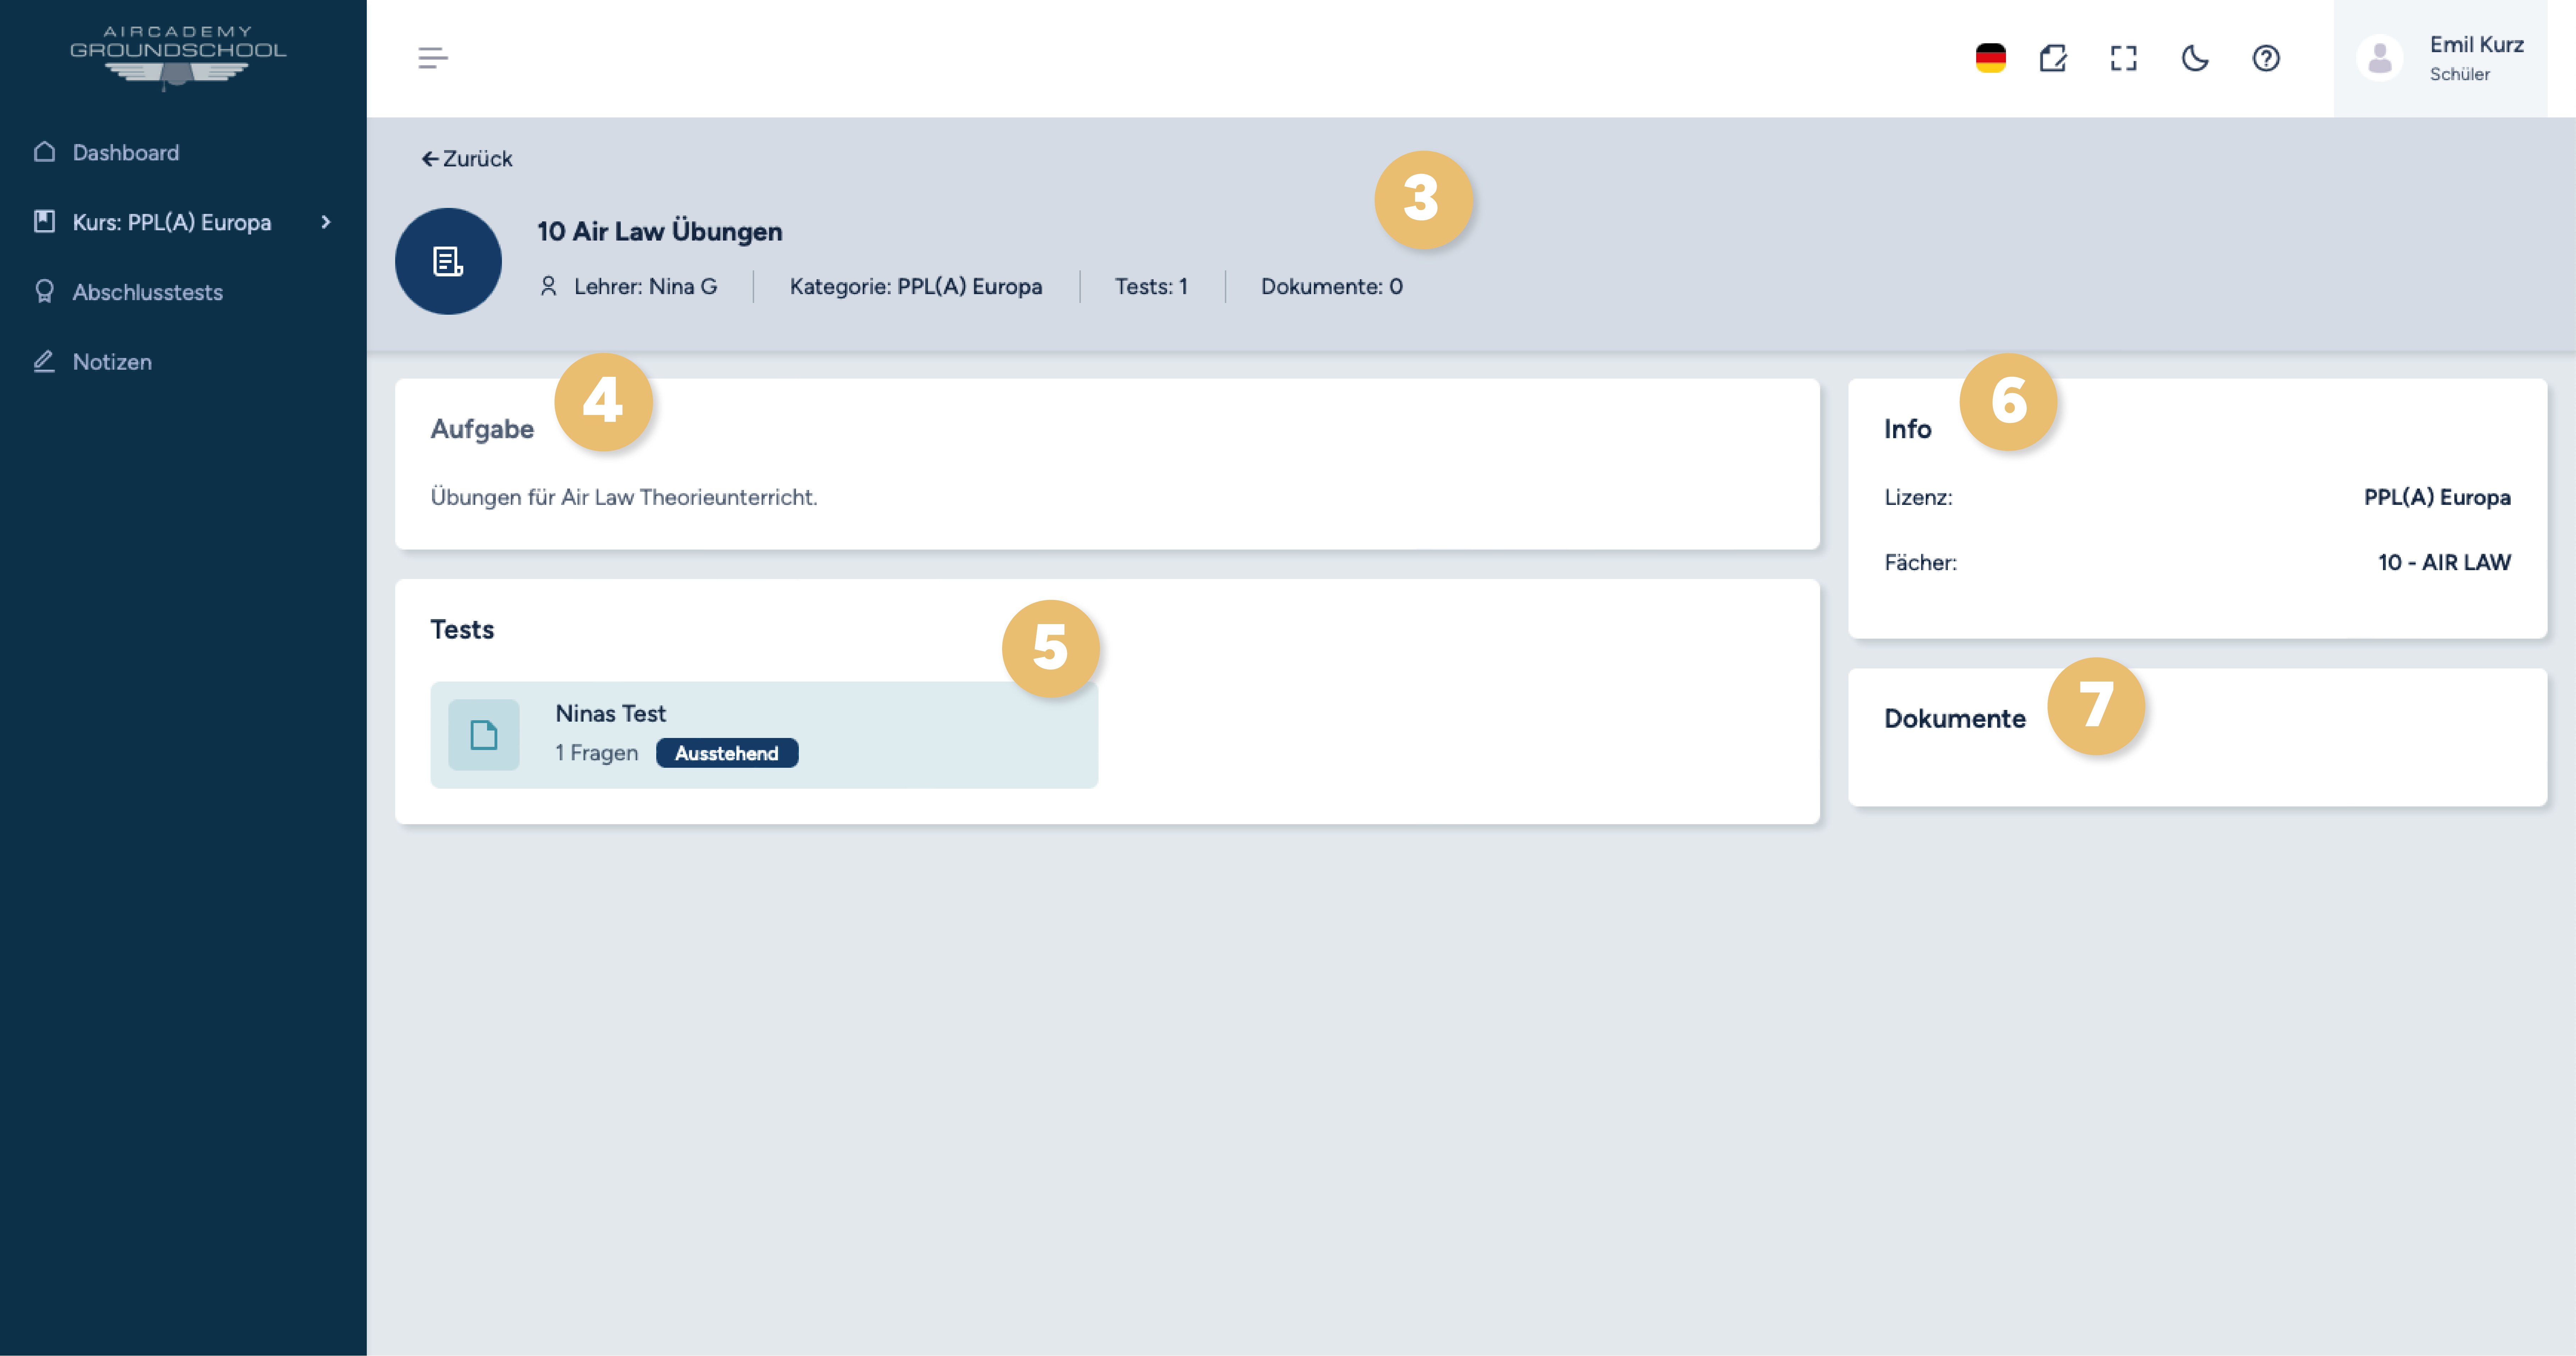Open Notizen in the sidebar
This screenshot has width=2576, height=1356.
click(x=112, y=362)
